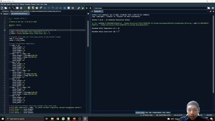Open Preferences with the wrench icon
The width and height of the screenshot is (215, 121).
(79, 8)
